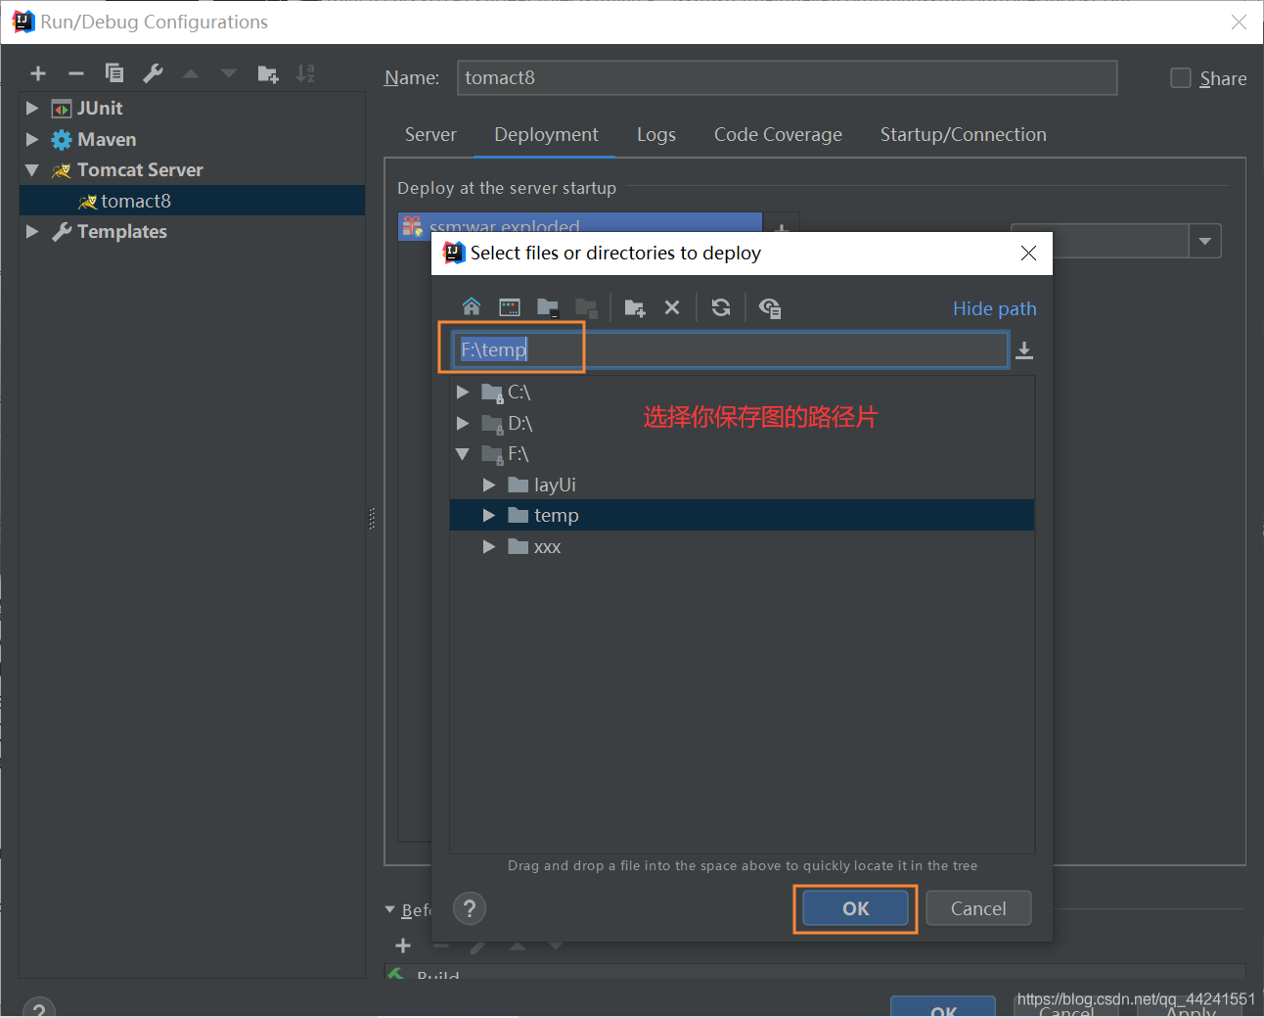The width and height of the screenshot is (1264, 1018).
Task: Click the Name field showing tomact8
Action: click(x=787, y=78)
